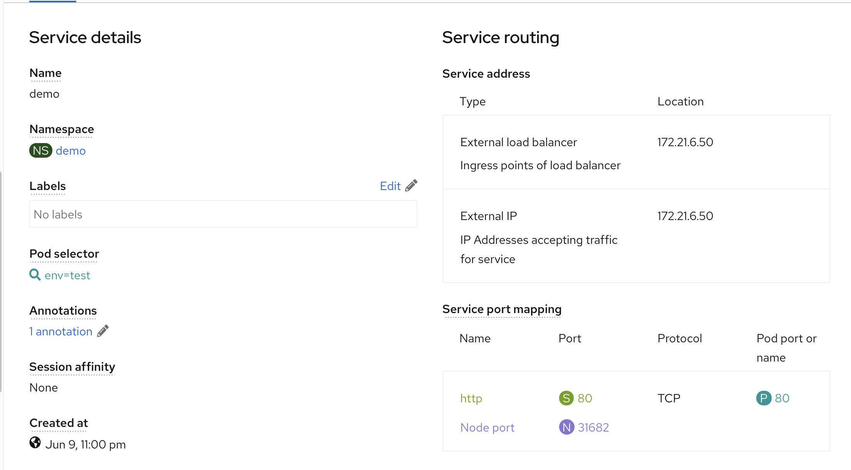Open the demo namespace link
The width and height of the screenshot is (851, 470).
pyautogui.click(x=70, y=150)
